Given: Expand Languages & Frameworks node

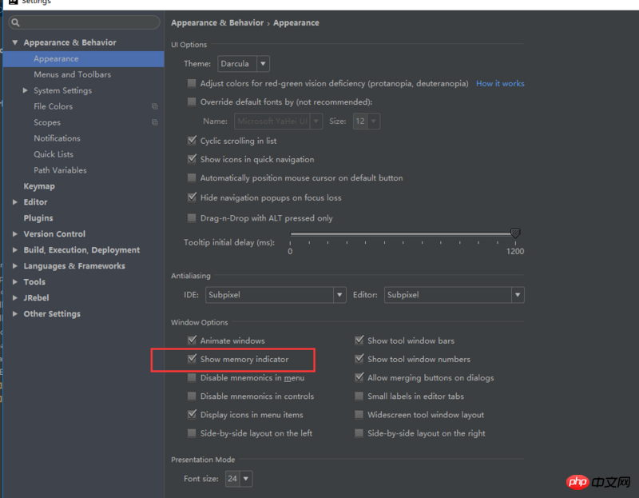Looking at the screenshot, I should (15, 266).
